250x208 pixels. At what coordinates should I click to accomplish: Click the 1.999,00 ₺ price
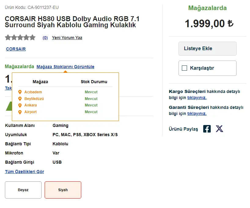click(209, 24)
